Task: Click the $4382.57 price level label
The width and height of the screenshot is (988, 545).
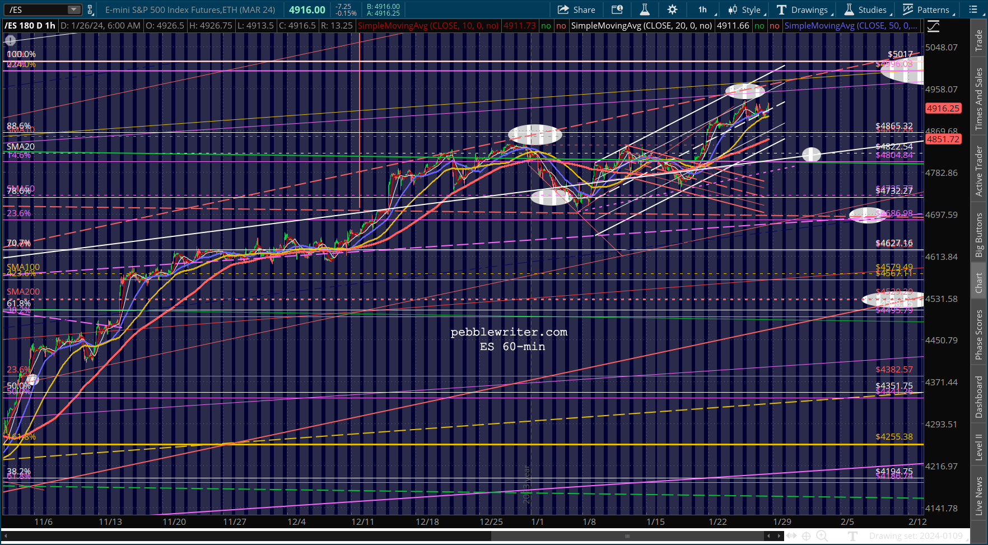Action: [x=894, y=370]
